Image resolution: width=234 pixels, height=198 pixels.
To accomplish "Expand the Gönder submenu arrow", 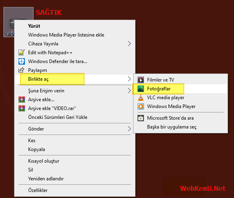I will pos(129,129).
